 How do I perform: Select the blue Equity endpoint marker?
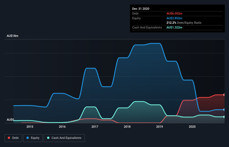click(224, 110)
